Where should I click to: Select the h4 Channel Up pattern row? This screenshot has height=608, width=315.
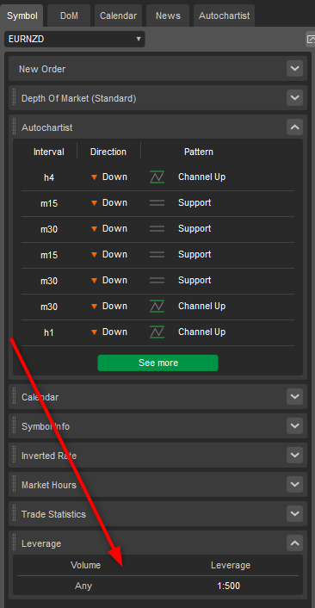click(157, 177)
